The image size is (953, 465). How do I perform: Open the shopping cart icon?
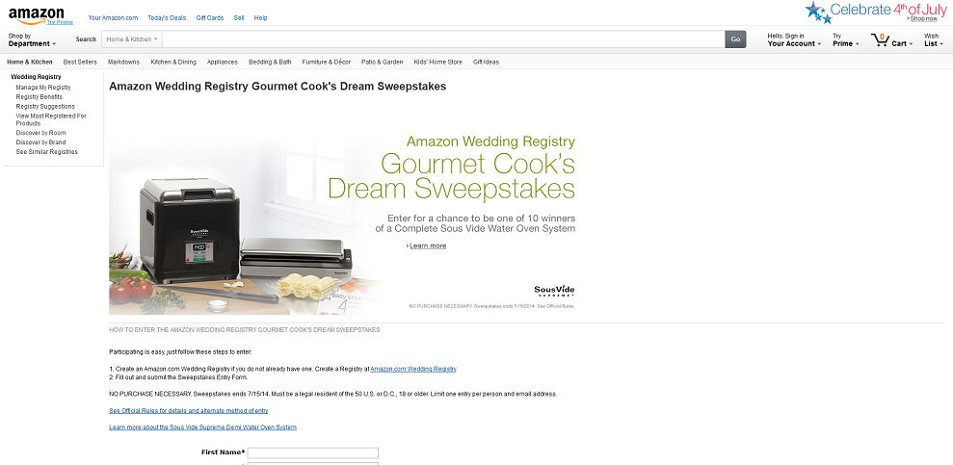pos(880,40)
